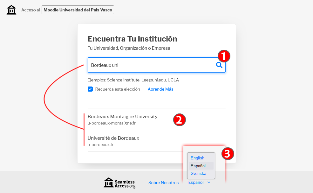
Task: Click the SeamlessAccess.org logo in footer
Action: coord(119,183)
